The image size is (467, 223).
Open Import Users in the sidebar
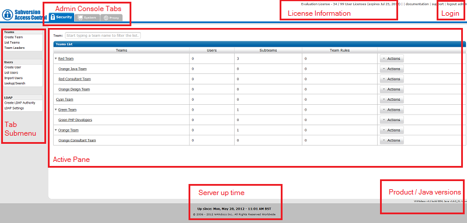pos(13,78)
